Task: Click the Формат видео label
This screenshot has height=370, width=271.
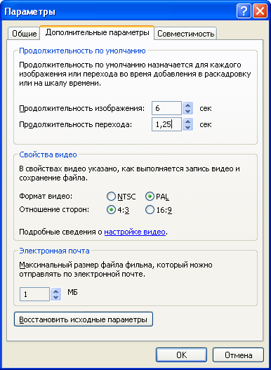Action: coord(46,196)
